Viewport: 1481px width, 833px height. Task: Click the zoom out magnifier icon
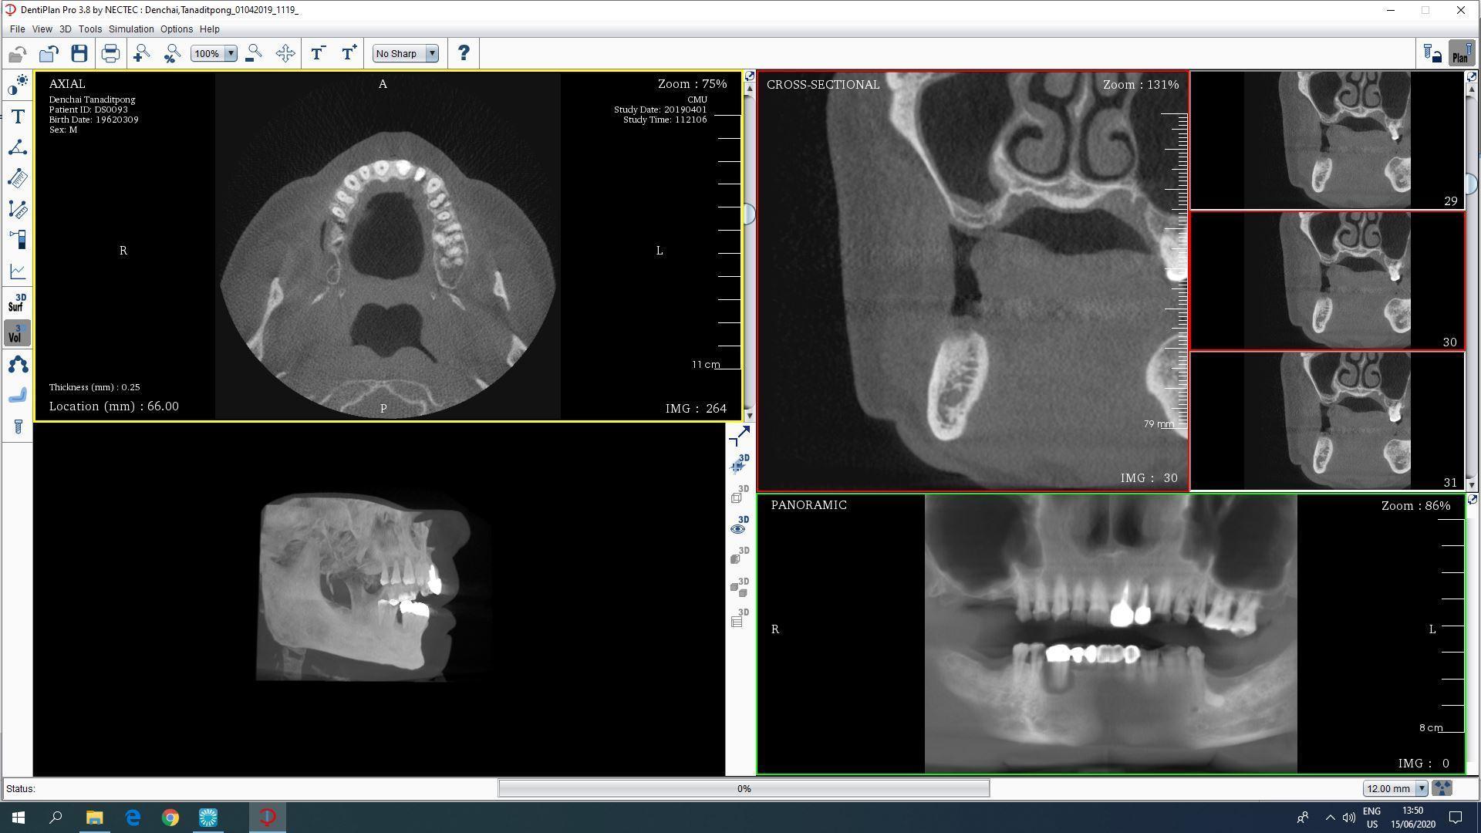pos(253,53)
